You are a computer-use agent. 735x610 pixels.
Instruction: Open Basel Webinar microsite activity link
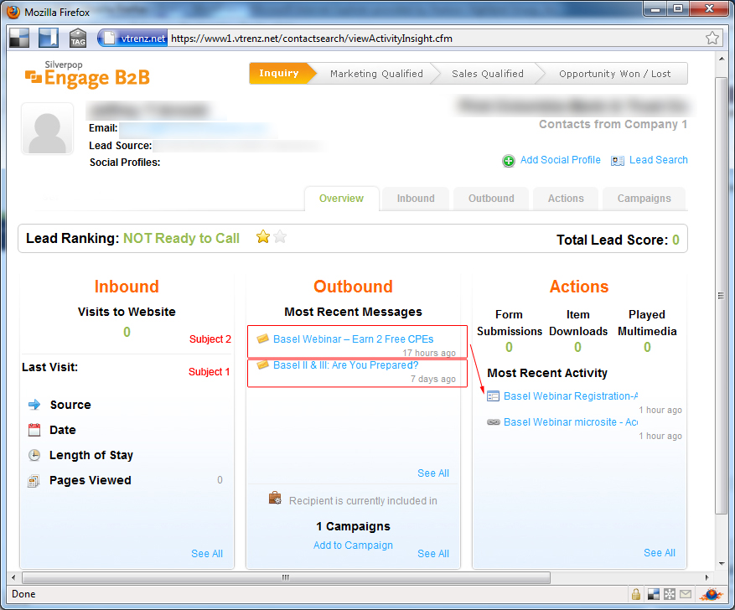point(571,422)
